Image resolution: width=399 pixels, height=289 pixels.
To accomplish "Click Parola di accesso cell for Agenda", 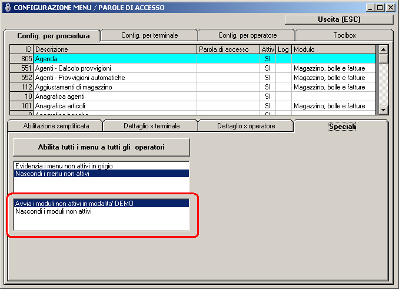I will pos(228,59).
